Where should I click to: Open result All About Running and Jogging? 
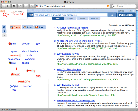tap(73, 28)
